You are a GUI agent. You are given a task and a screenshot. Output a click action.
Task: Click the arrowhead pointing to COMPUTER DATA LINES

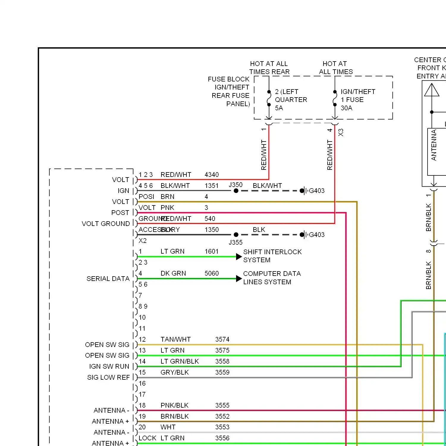(x=239, y=279)
